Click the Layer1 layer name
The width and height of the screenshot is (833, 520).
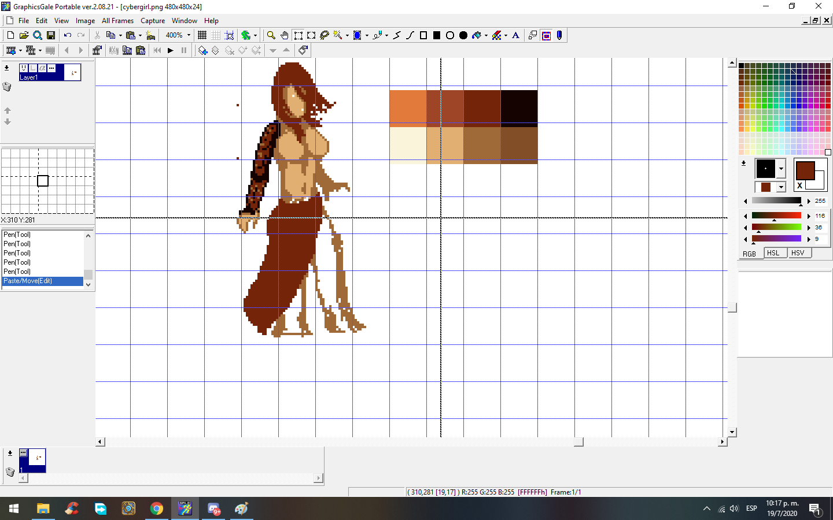(x=29, y=77)
